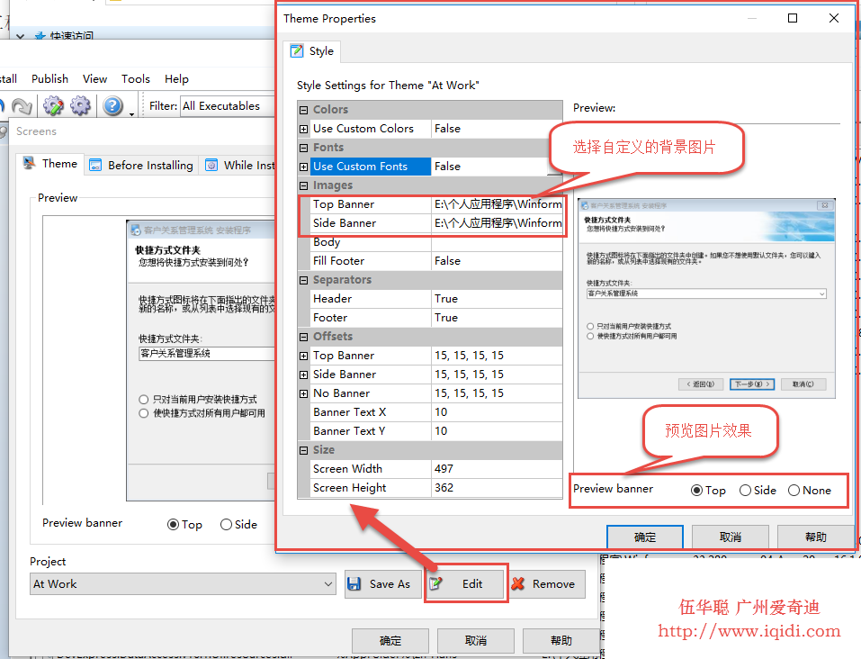
Task: Click the While Installing tab icon
Action: point(211,165)
